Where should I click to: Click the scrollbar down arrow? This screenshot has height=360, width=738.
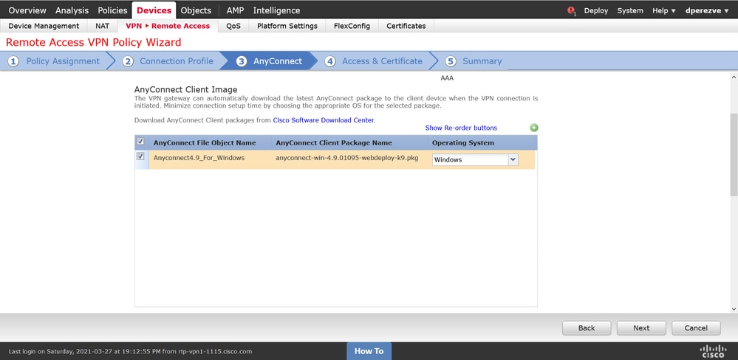[x=734, y=309]
